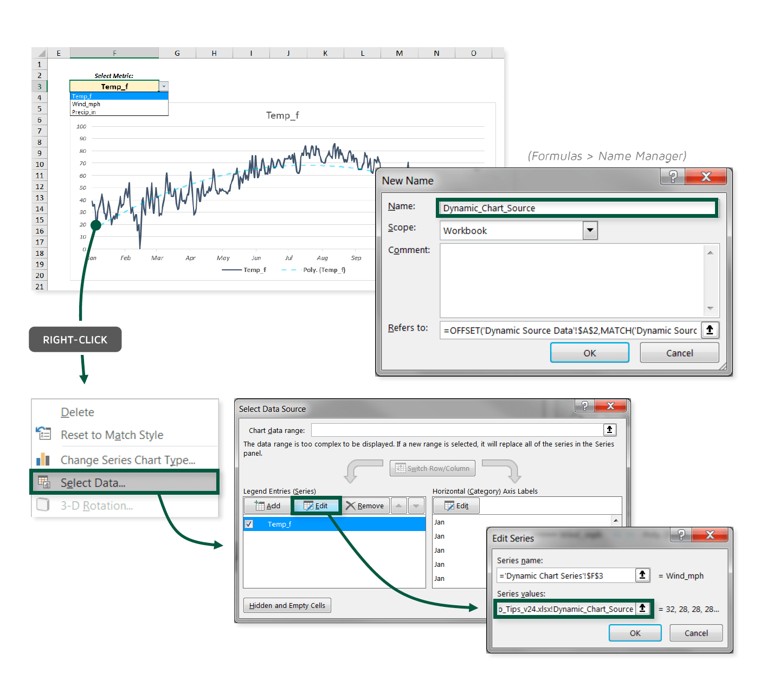Screen dimensions: 760x686
Task: Click the Refers to range selector icon
Action: [x=710, y=330]
